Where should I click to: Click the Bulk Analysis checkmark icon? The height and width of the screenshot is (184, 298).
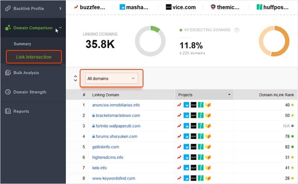click(8, 72)
